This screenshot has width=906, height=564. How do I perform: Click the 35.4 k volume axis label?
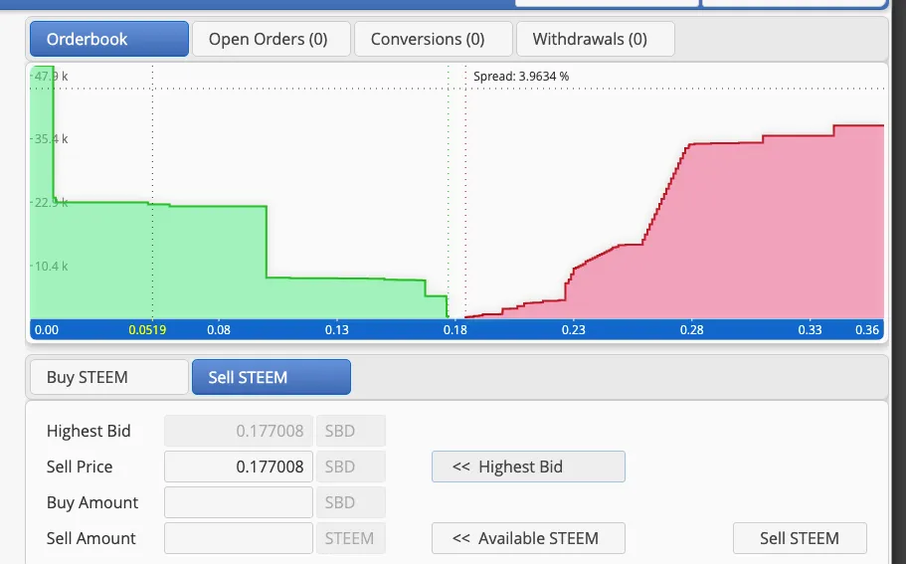51,138
